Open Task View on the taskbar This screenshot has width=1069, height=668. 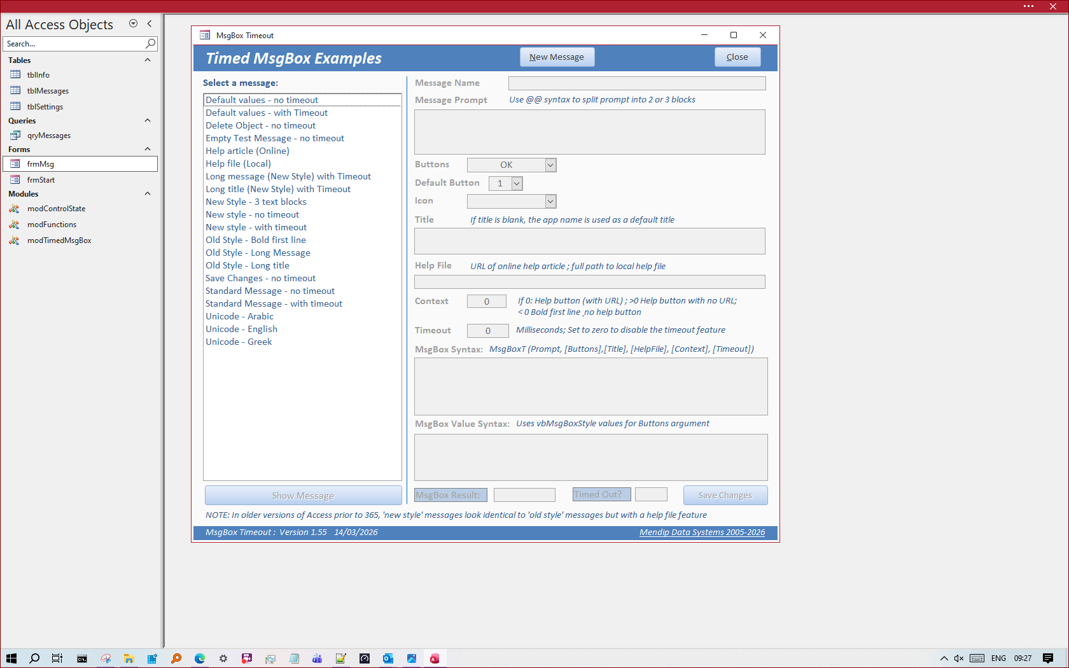[x=57, y=658]
